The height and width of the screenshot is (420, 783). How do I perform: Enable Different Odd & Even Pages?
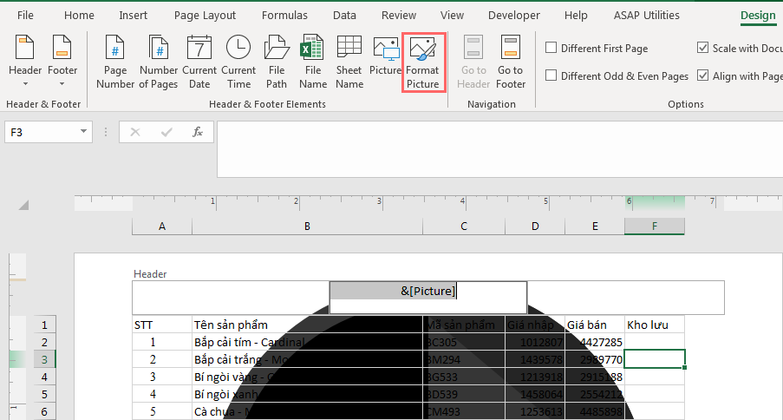point(617,76)
